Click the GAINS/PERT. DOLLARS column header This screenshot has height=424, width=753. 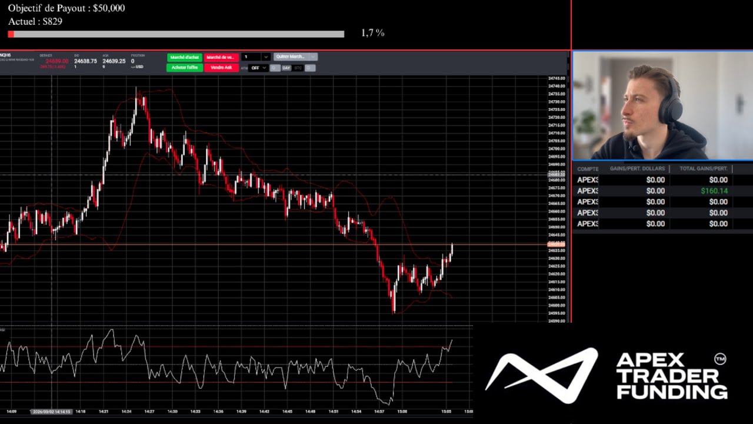click(637, 168)
